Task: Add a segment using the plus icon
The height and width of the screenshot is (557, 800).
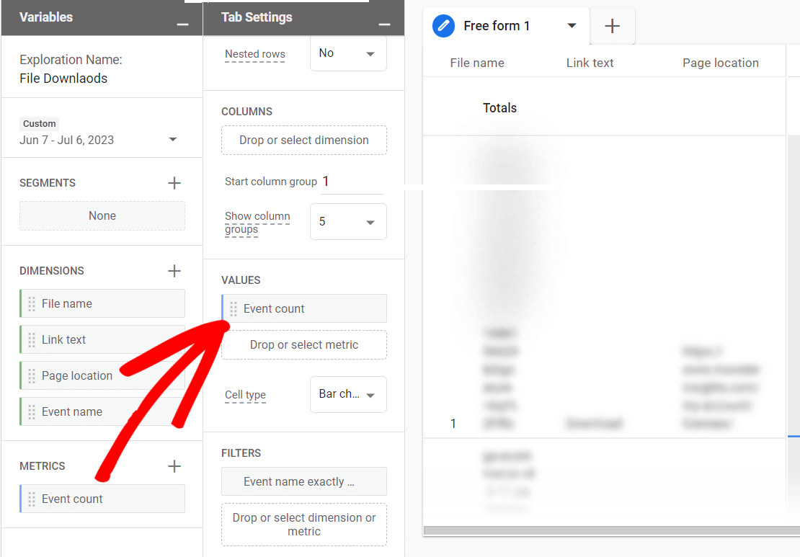Action: [x=174, y=183]
